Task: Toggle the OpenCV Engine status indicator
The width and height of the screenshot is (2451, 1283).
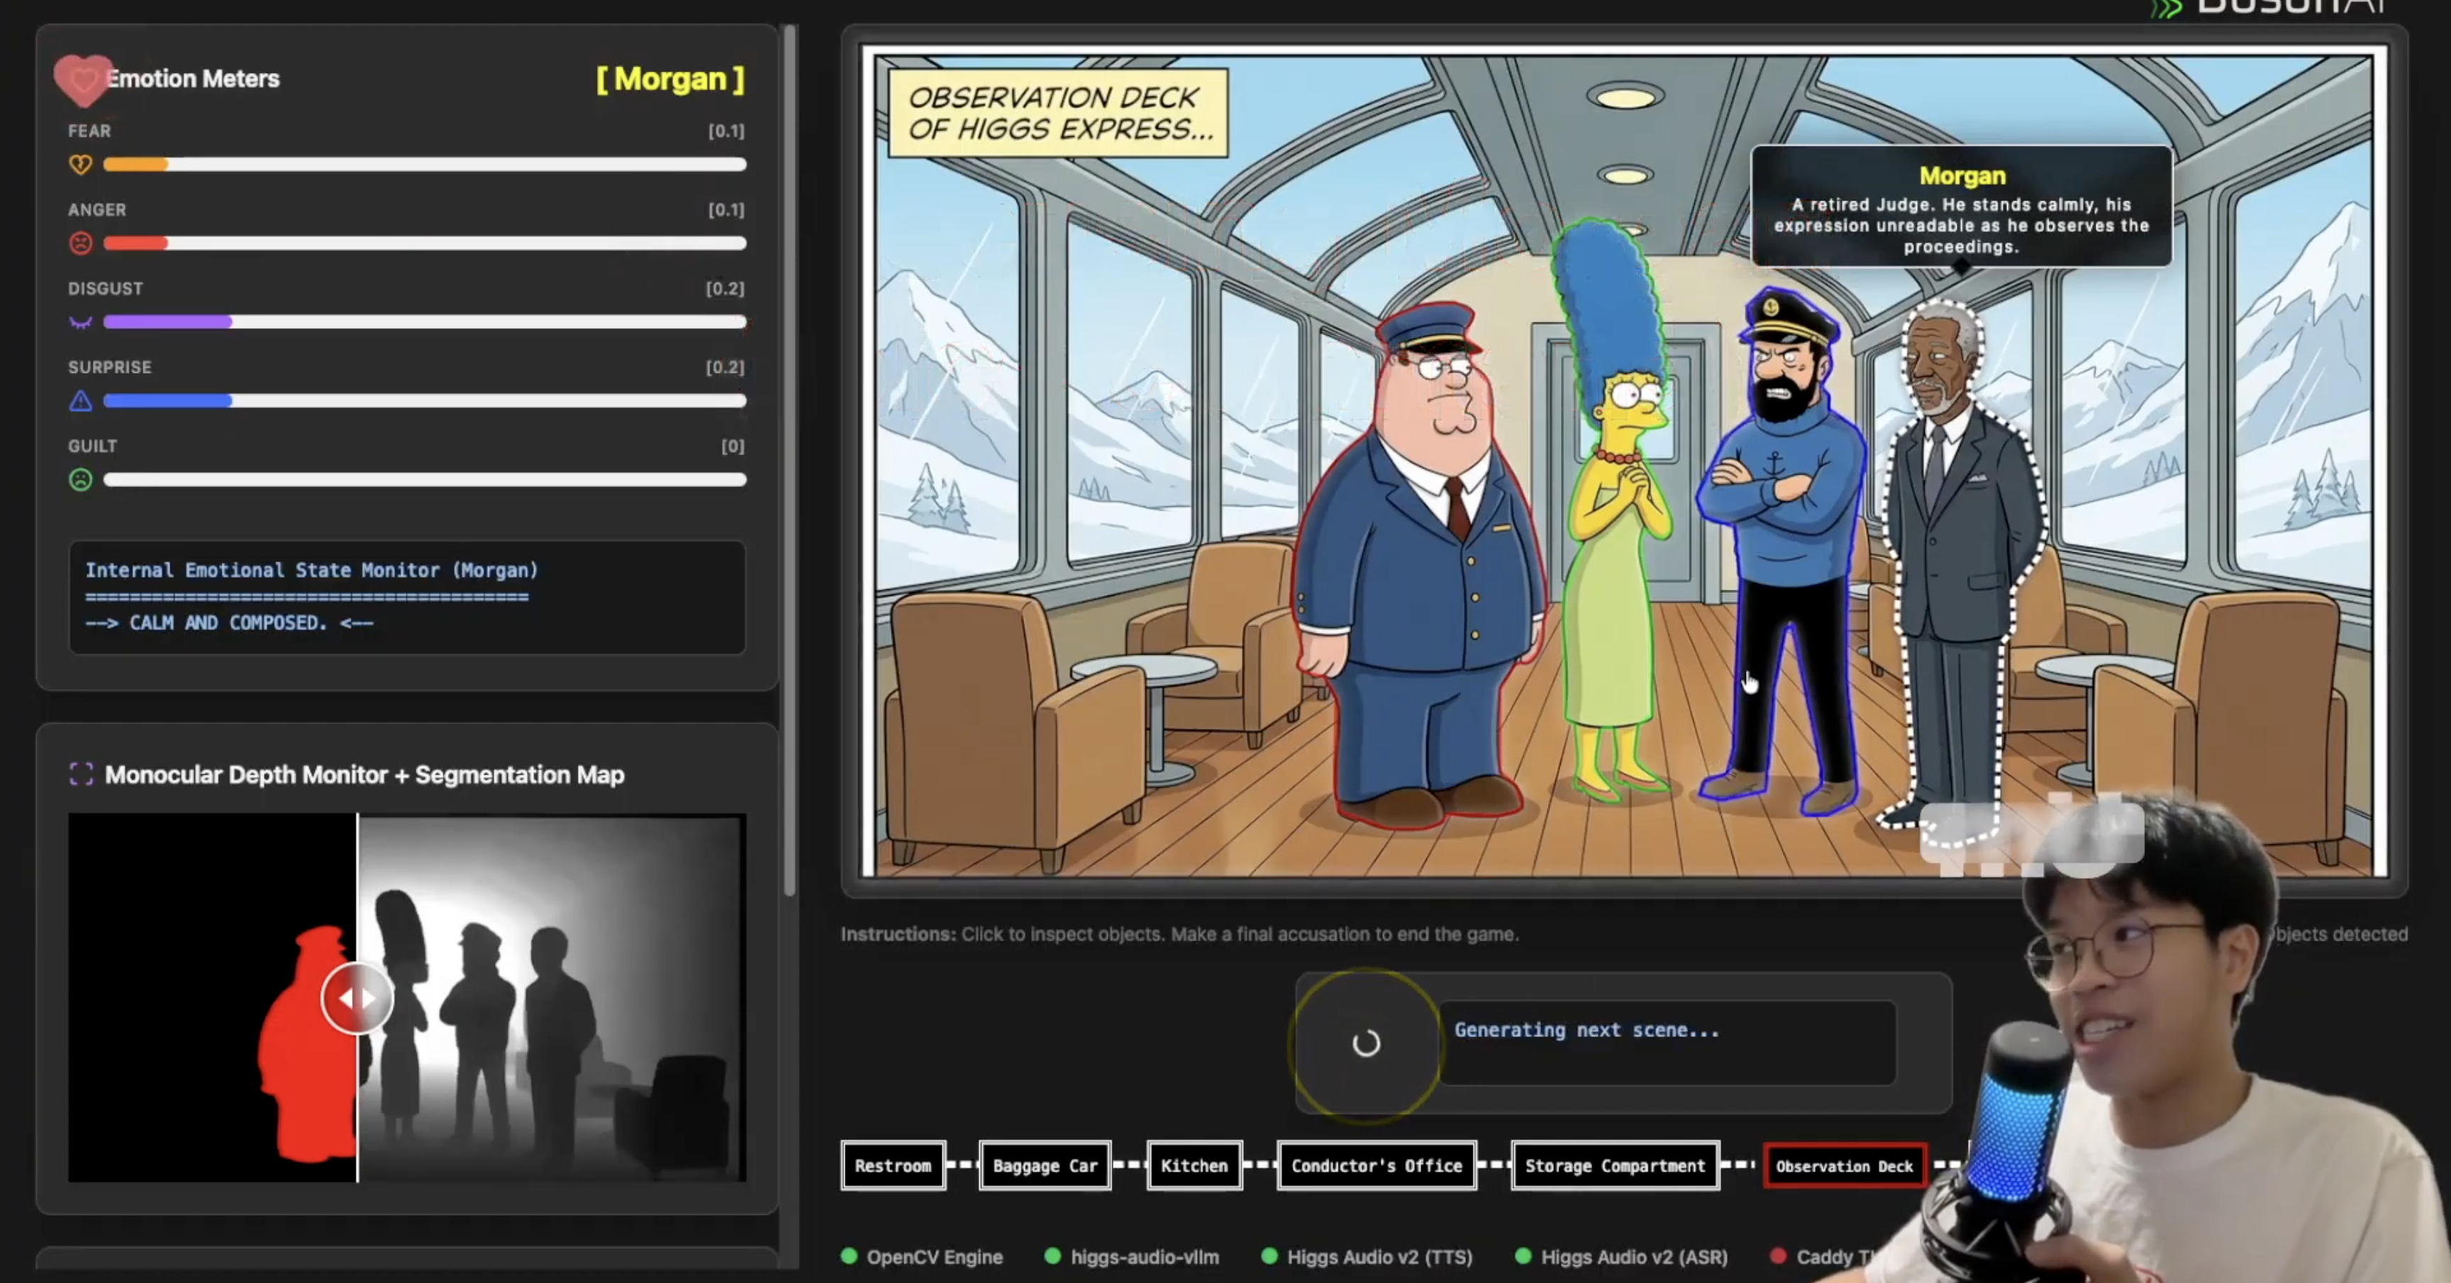Action: tap(850, 1256)
